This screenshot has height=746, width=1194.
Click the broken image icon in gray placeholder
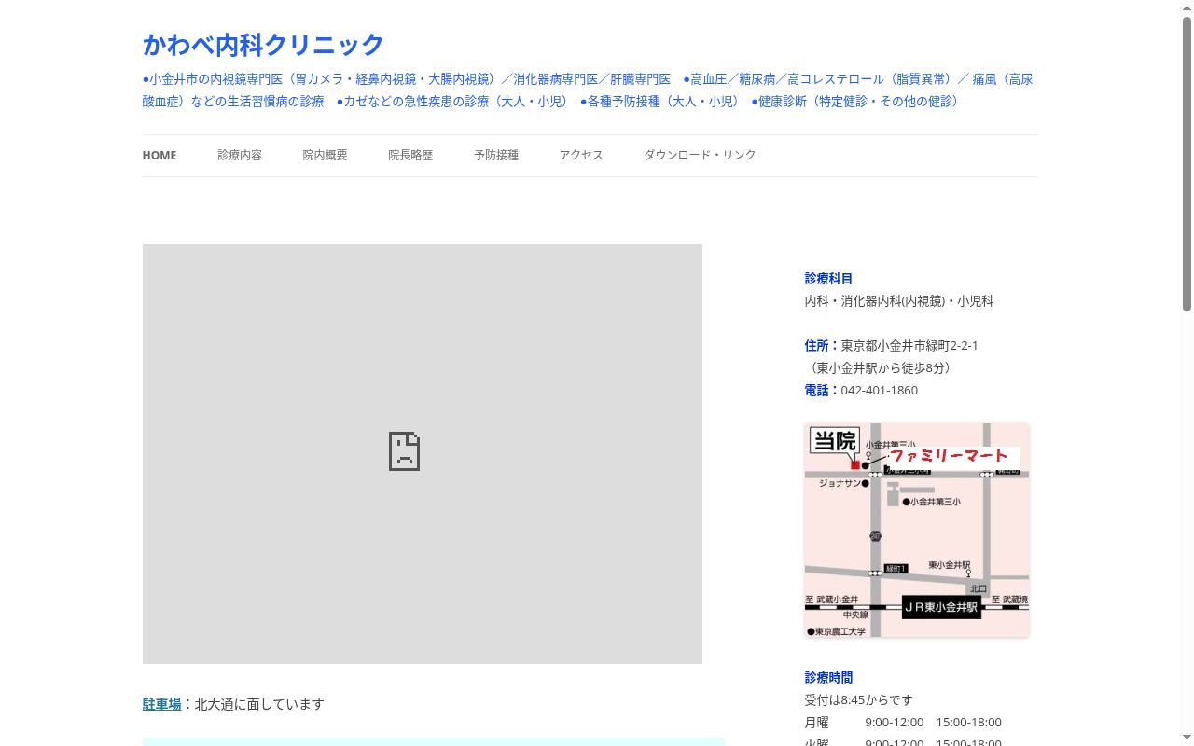coord(404,451)
